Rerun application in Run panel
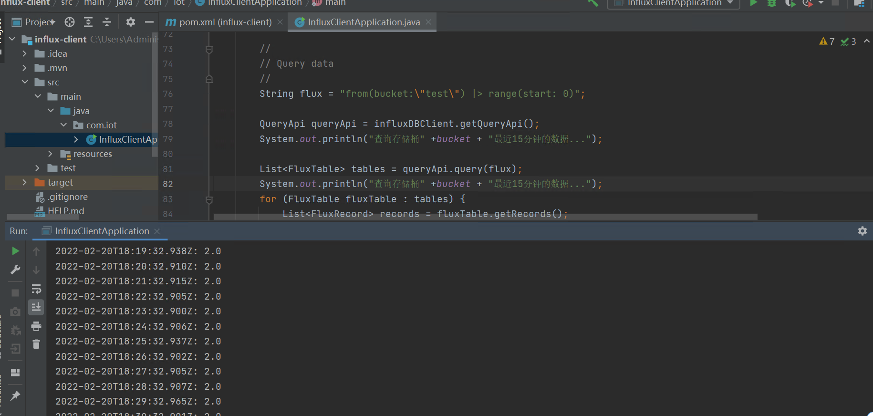This screenshot has height=416, width=873. pos(15,251)
